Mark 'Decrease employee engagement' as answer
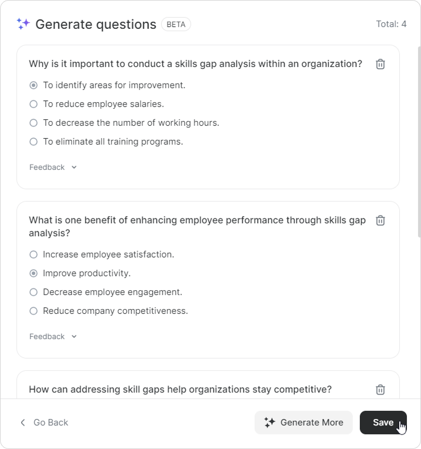 point(34,292)
